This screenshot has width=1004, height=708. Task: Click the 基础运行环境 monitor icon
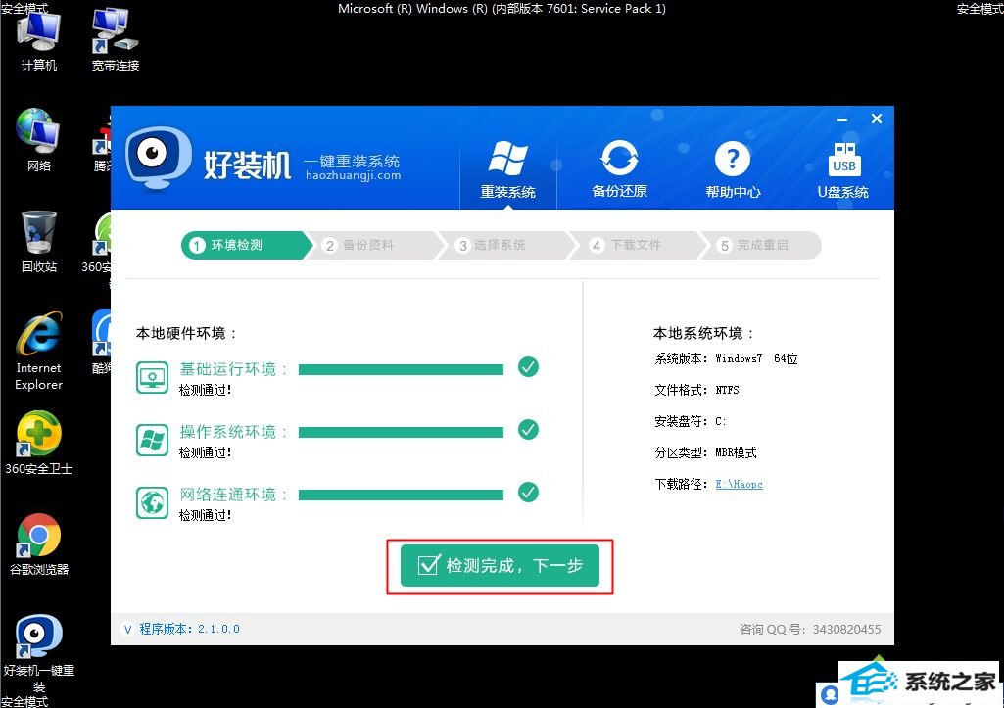pyautogui.click(x=152, y=377)
